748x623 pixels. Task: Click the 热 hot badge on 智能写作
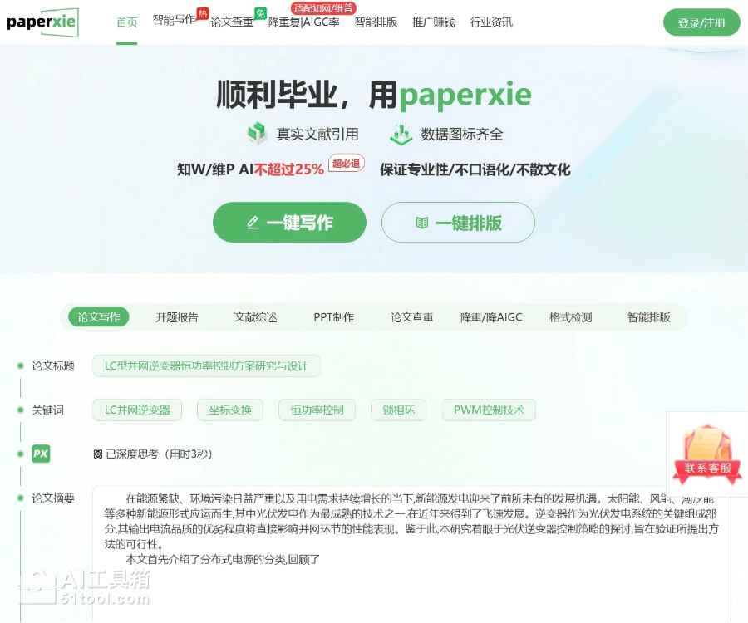(x=203, y=13)
